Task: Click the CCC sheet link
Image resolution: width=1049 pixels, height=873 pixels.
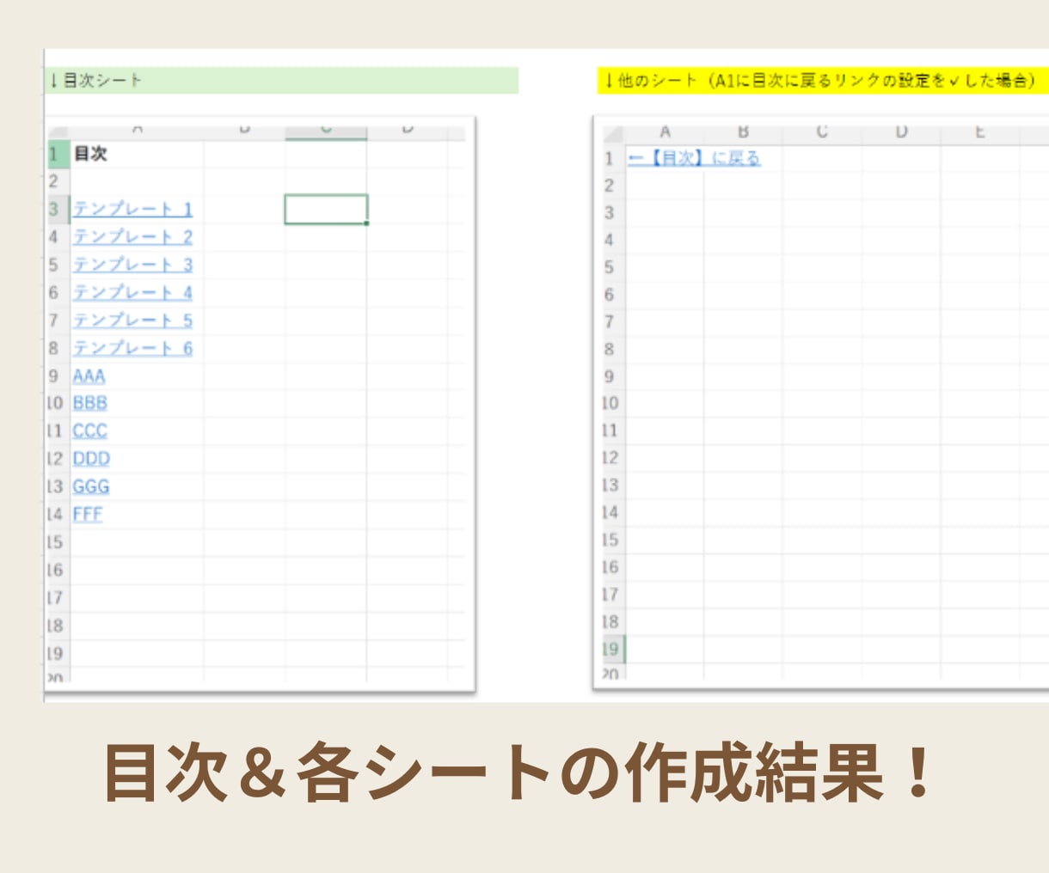Action: click(x=89, y=430)
